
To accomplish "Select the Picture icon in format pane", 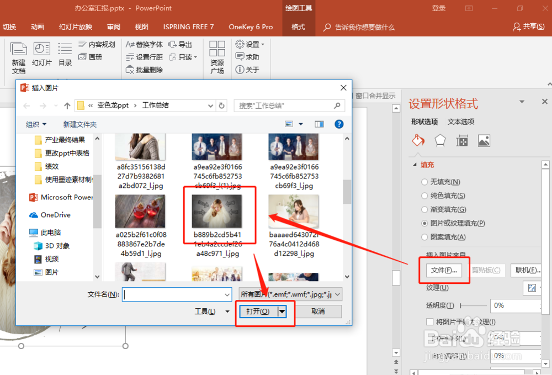I will coord(484,141).
